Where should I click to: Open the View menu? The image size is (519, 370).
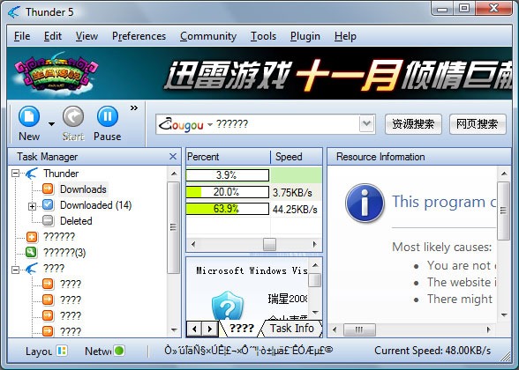click(x=86, y=35)
